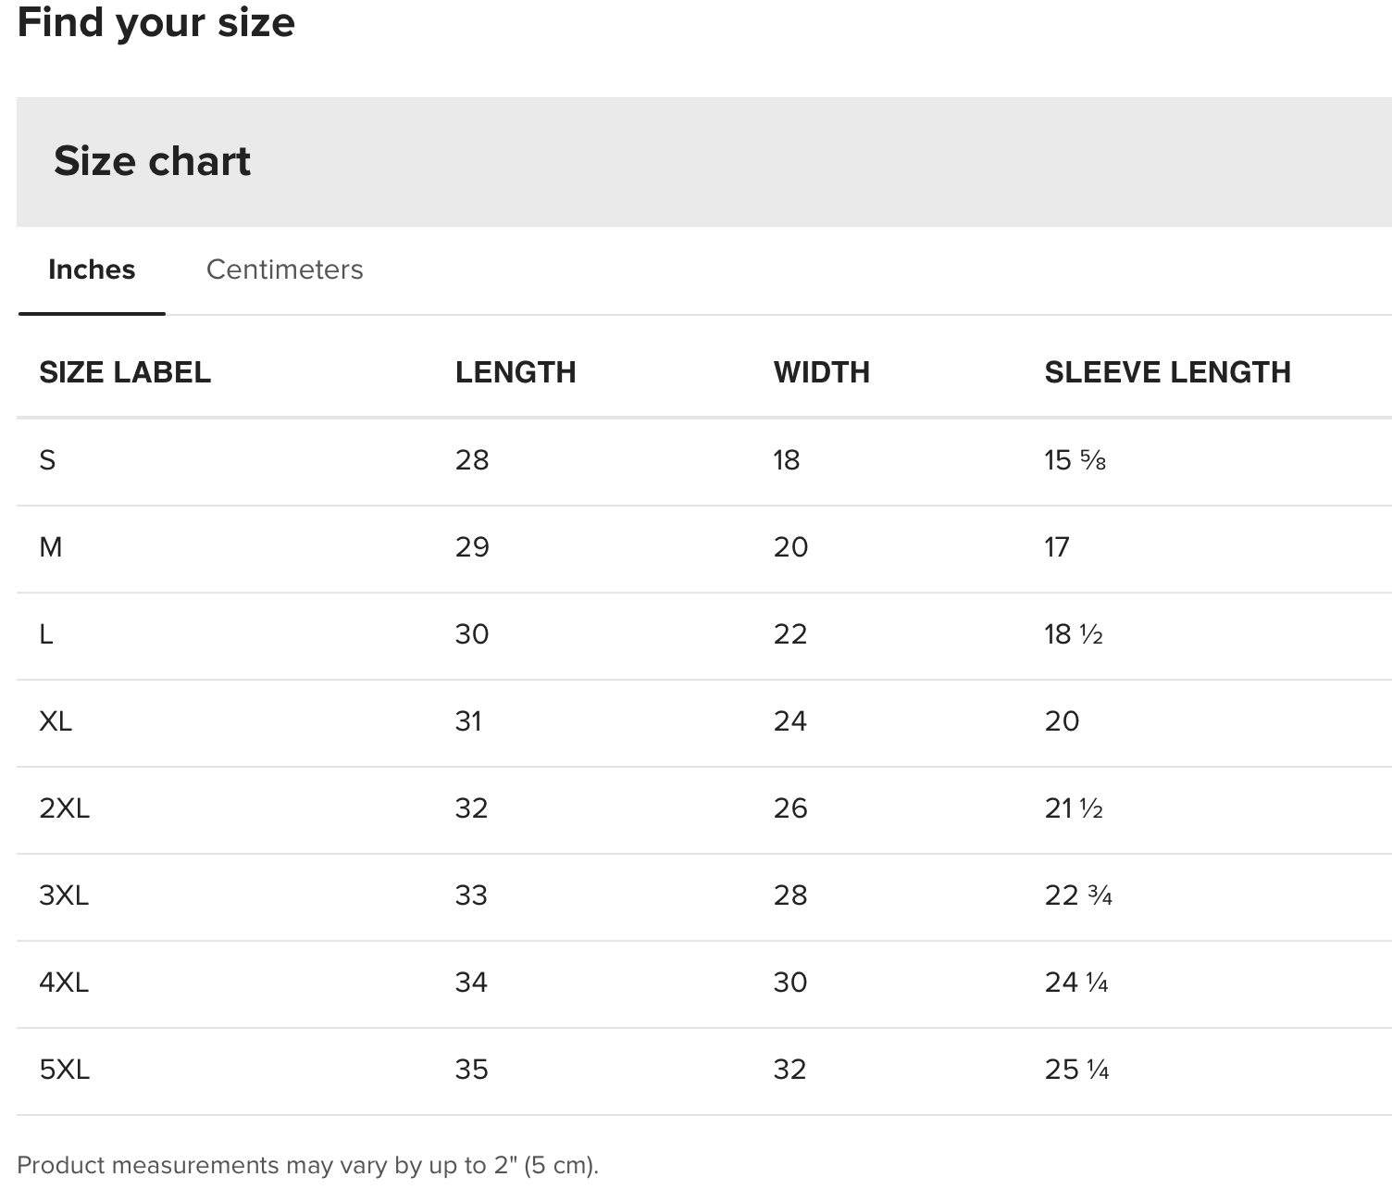The height and width of the screenshot is (1202, 1392).
Task: Click the L size label
Action: (x=46, y=634)
